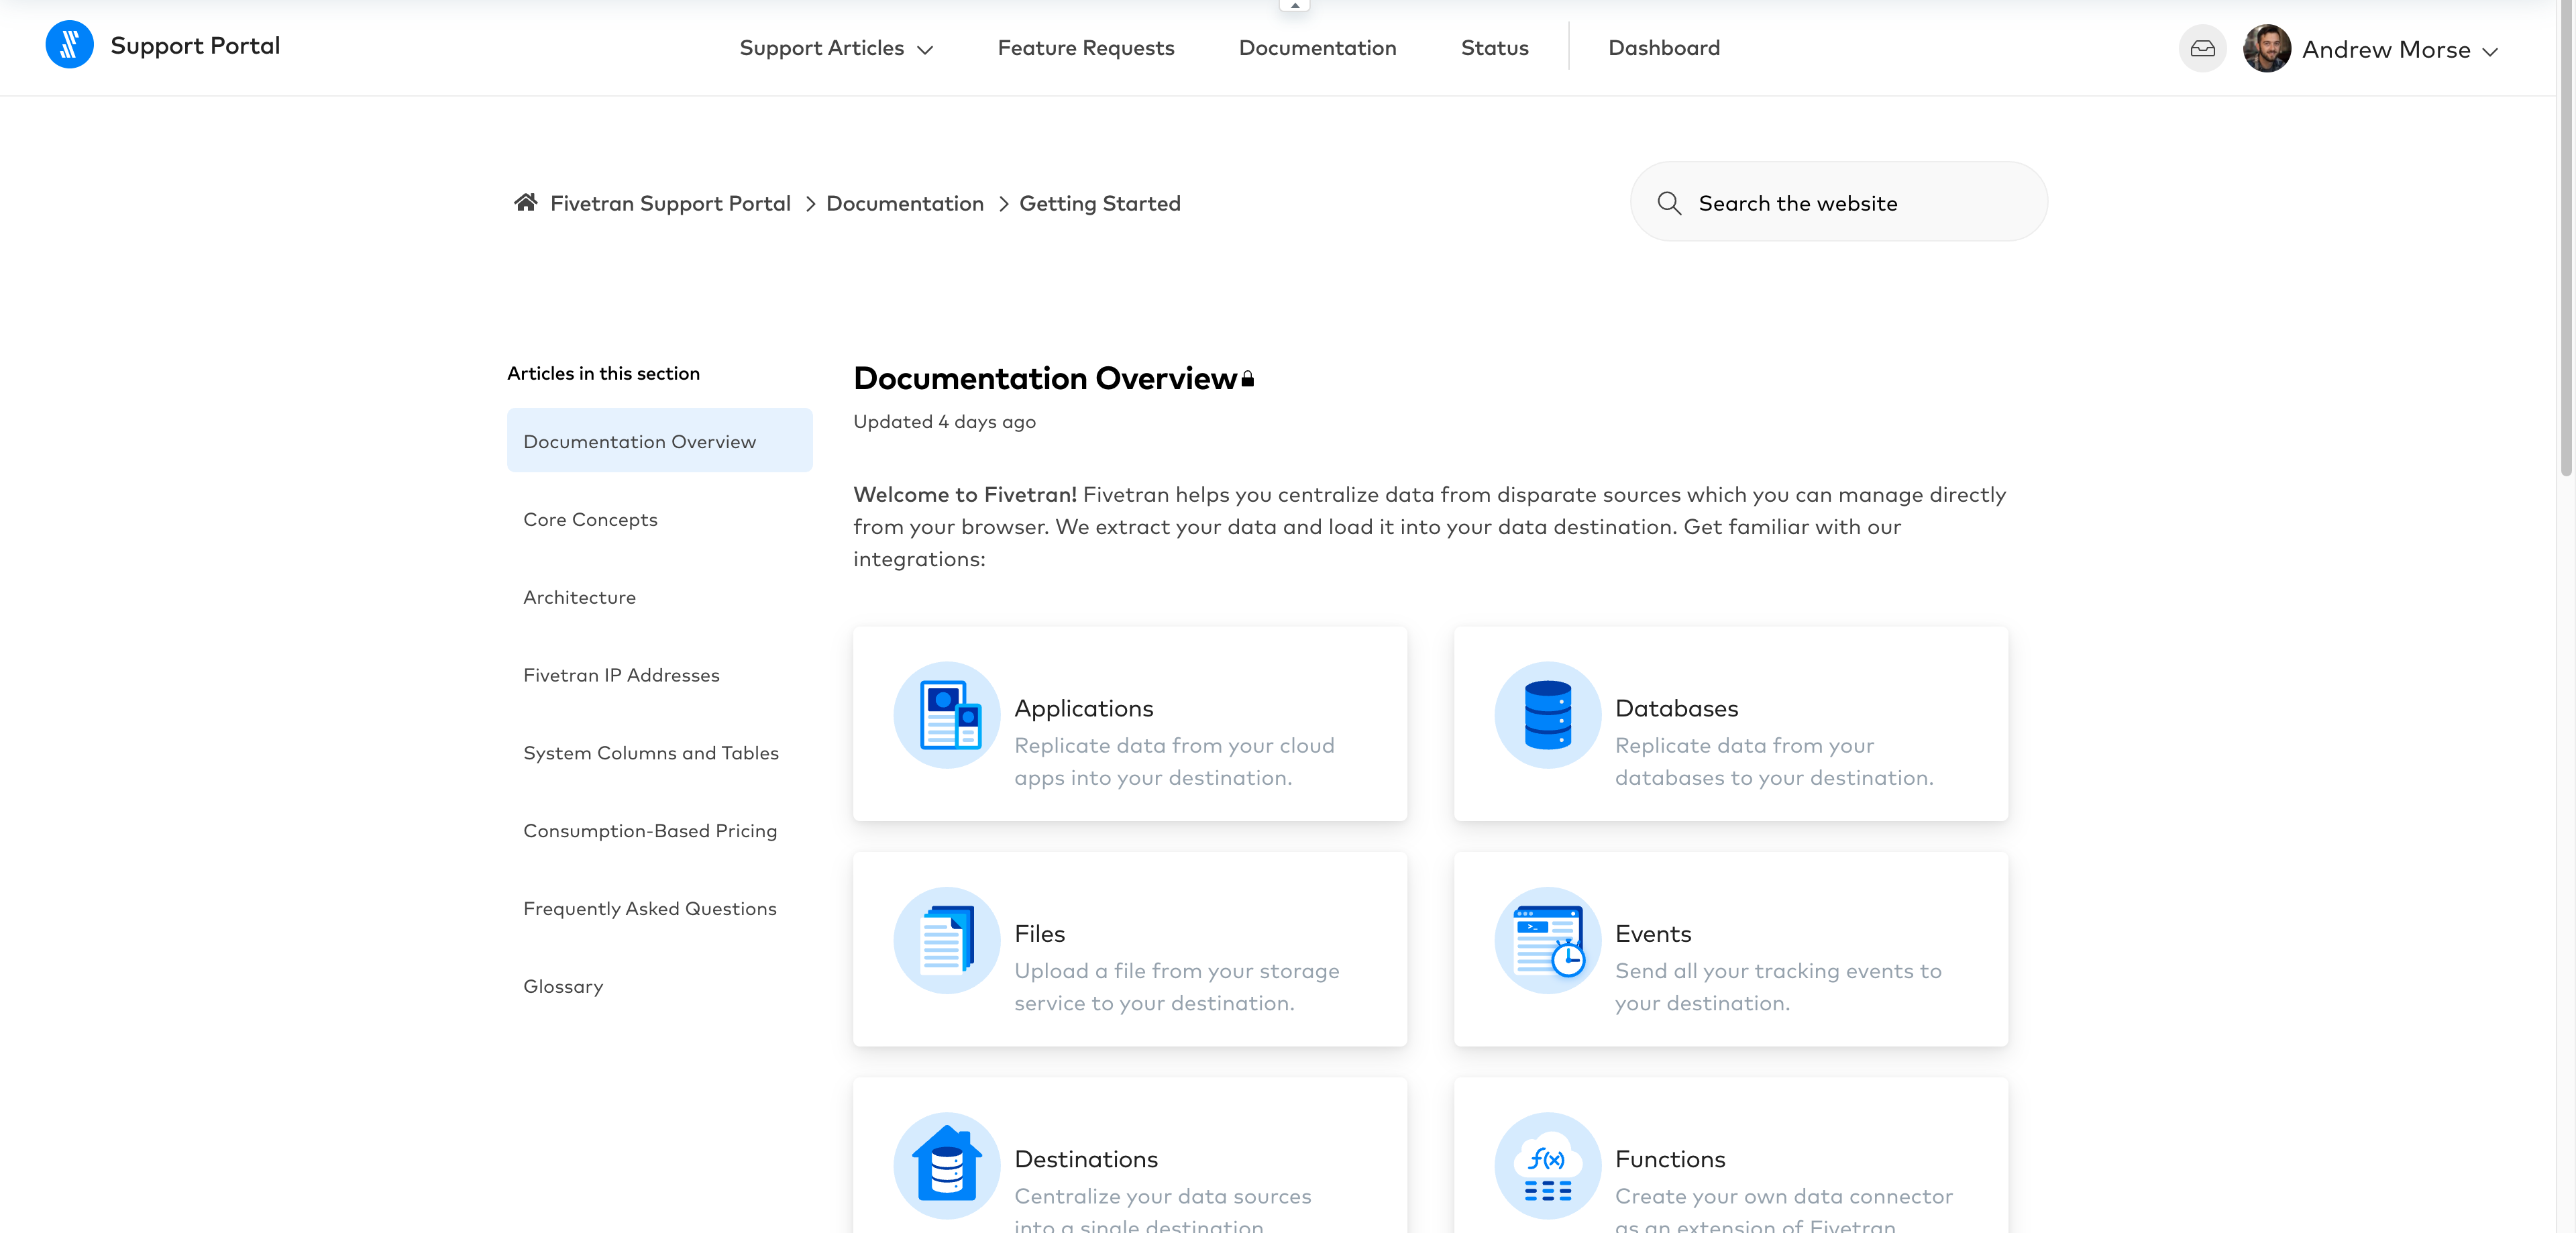Click the search magnifier icon
The image size is (2576, 1233).
click(x=1669, y=203)
